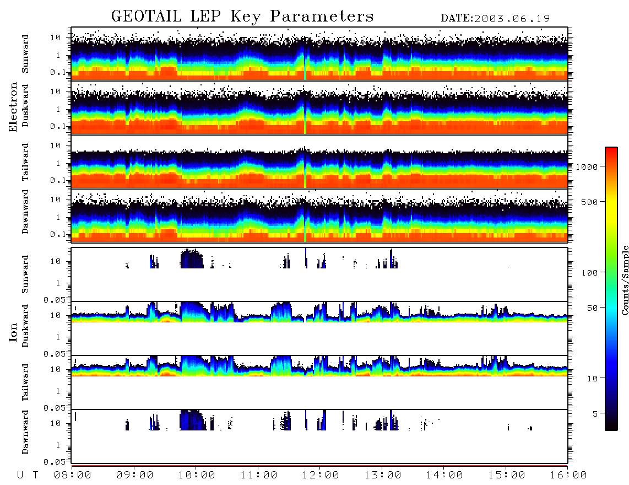Click the Electron "Dawnward" panel label
The height and width of the screenshot is (485, 629).
point(25,212)
